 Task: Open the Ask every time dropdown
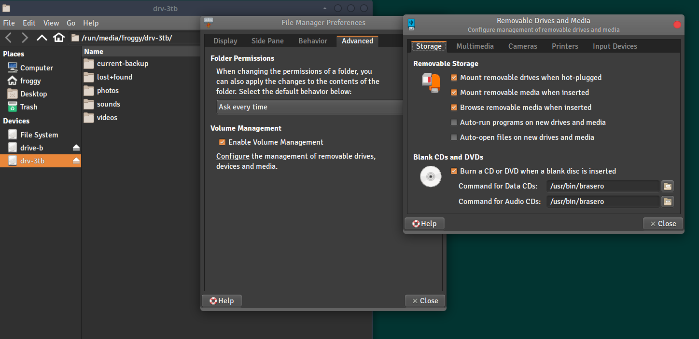click(309, 107)
